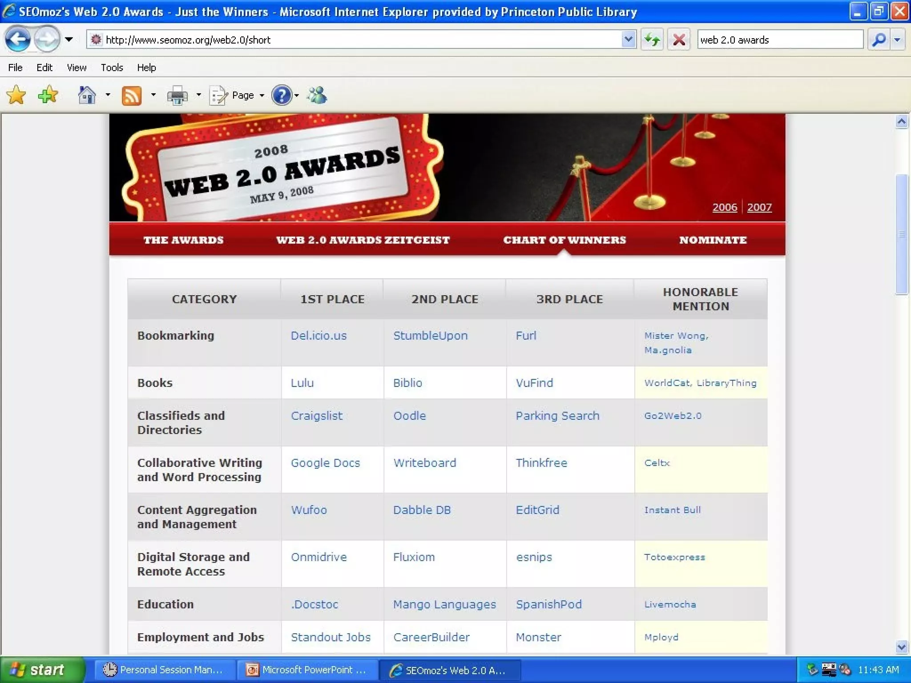Image resolution: width=911 pixels, height=683 pixels.
Task: Click the Refresh page icon
Action: pos(652,40)
